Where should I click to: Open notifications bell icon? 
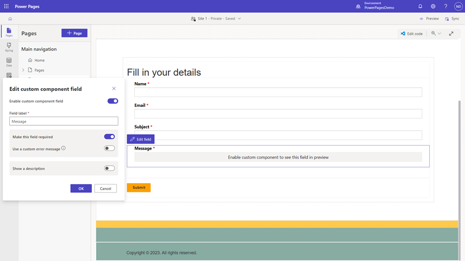click(x=420, y=6)
